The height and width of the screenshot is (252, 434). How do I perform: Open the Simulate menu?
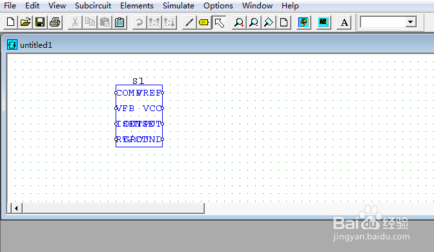(x=178, y=6)
